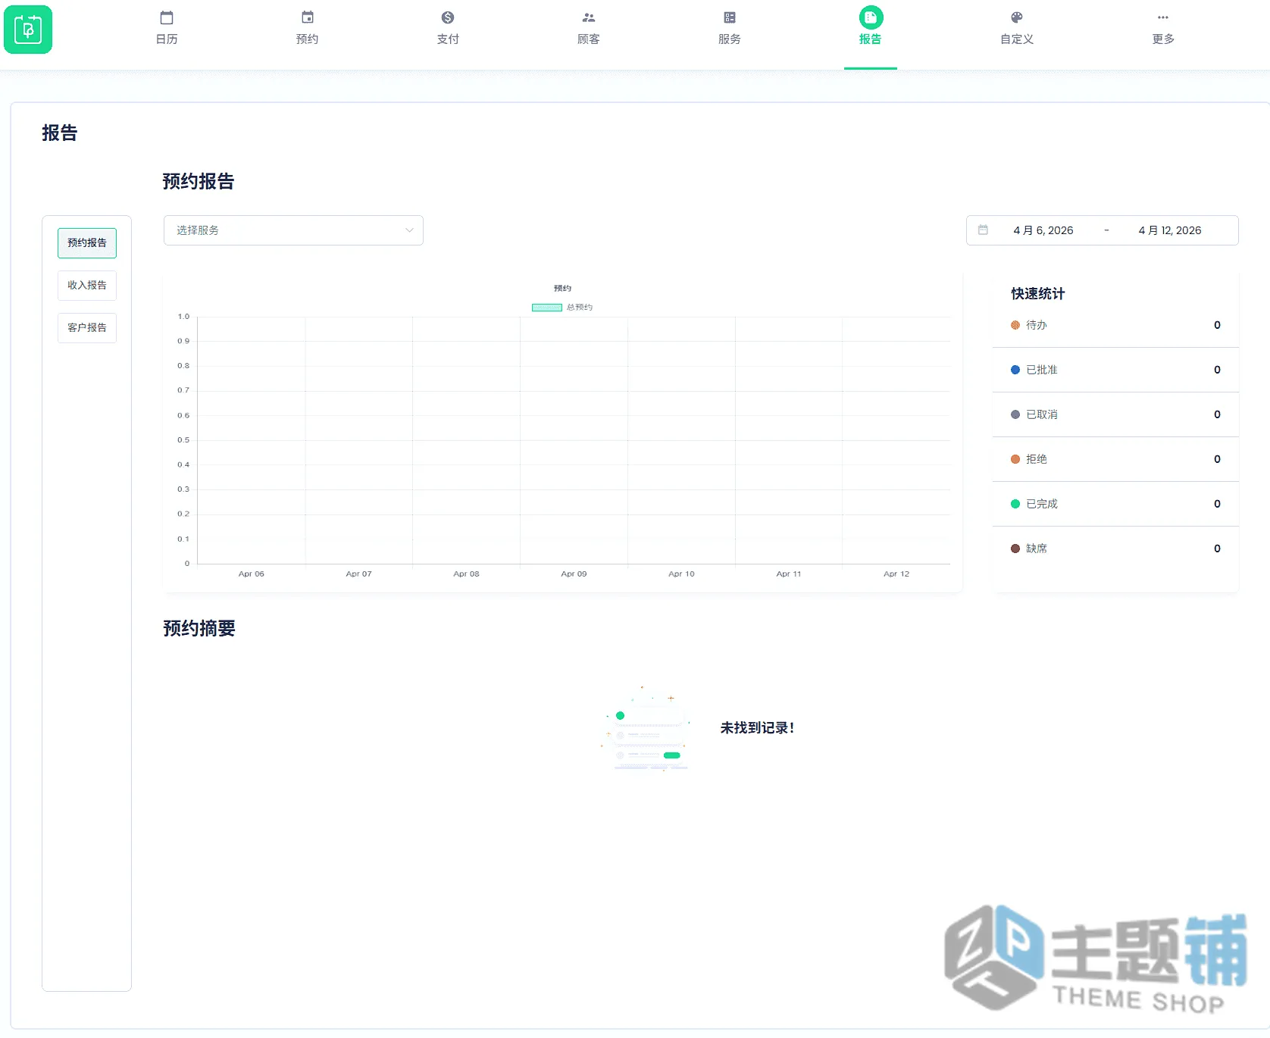
Task: Open the 日历 calendar icon
Action: point(167,17)
